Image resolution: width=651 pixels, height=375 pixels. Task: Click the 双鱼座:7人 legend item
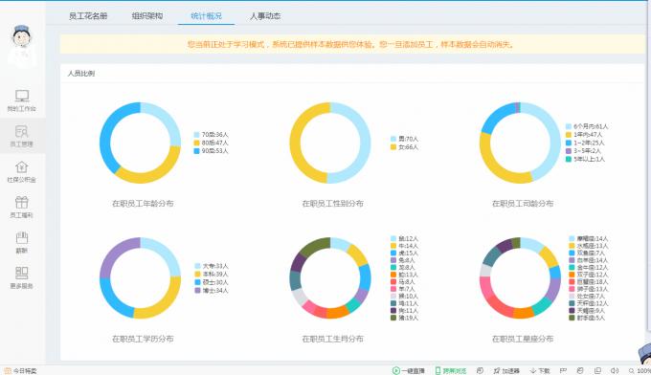[x=588, y=254]
